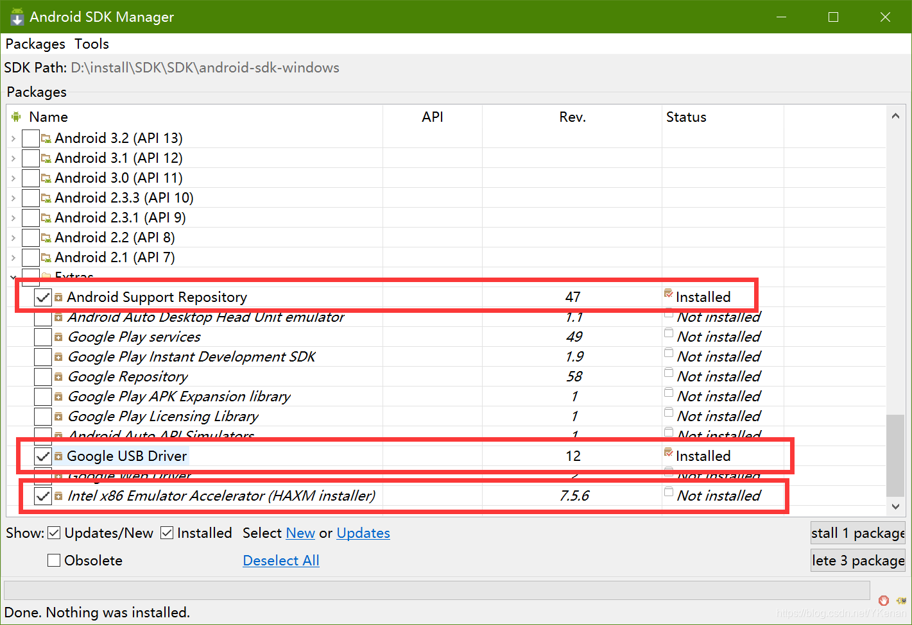Tick the Google Play APK Expansion library checkbox

(43, 397)
